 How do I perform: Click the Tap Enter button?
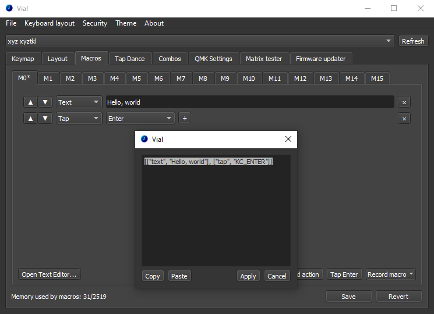344,274
